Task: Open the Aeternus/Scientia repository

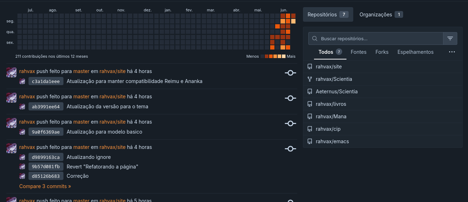Action: pyautogui.click(x=336, y=92)
